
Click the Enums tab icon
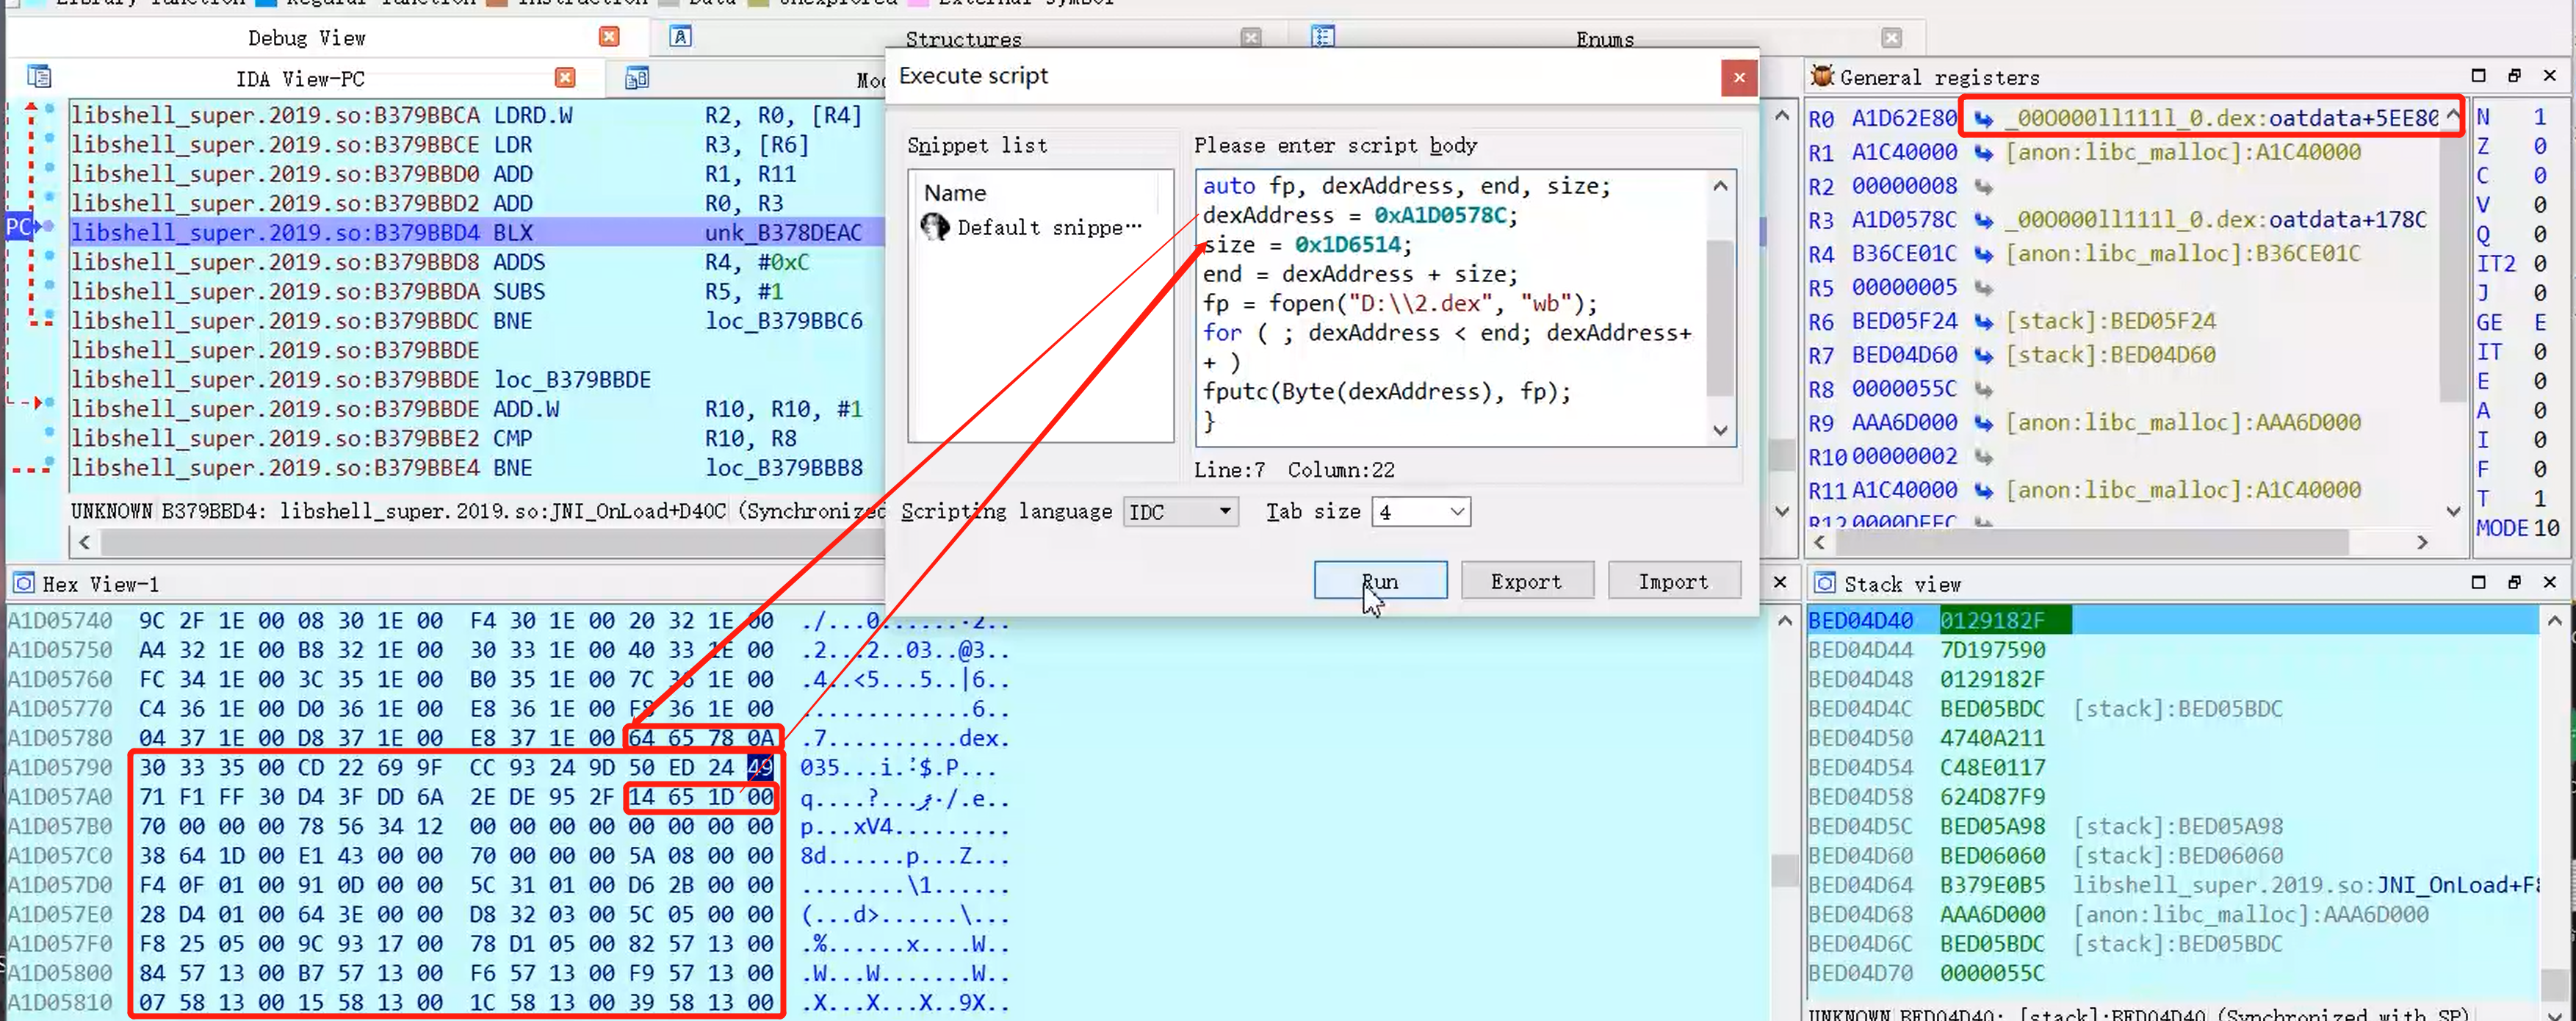click(x=1323, y=37)
